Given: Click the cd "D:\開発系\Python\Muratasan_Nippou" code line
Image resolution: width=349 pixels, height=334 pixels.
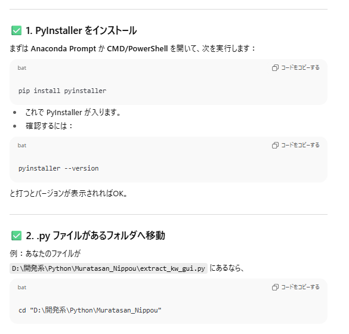Looking at the screenshot, I should tap(90, 310).
